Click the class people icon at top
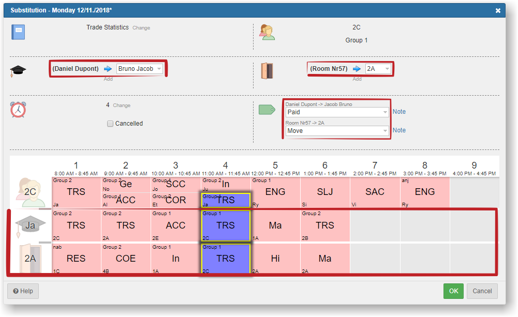This screenshot has width=518, height=317. coord(267,32)
